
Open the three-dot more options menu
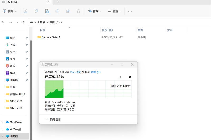[x=130, y=11]
